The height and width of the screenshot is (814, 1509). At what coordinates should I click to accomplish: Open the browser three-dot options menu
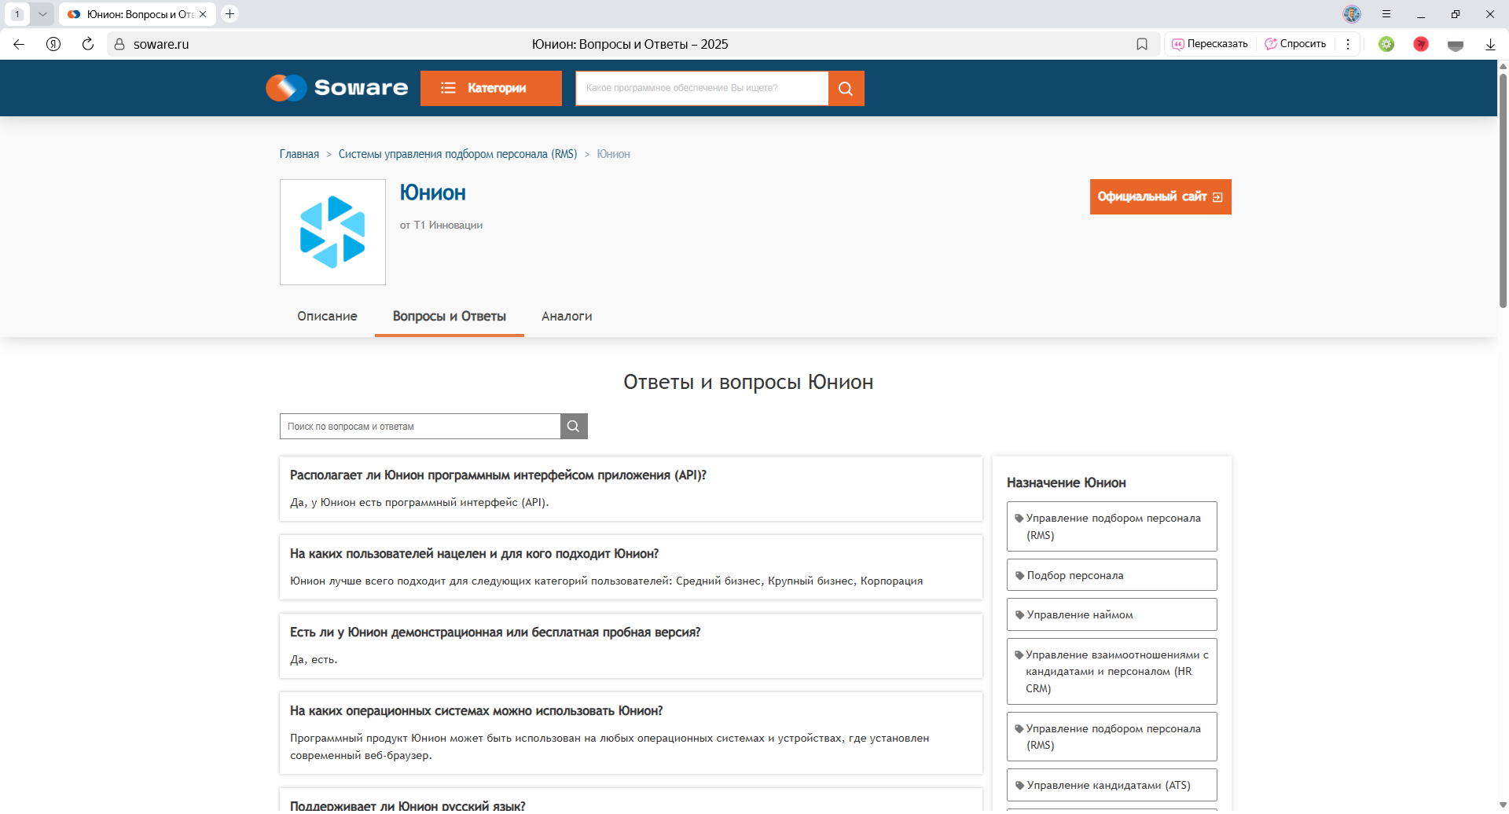(1348, 44)
